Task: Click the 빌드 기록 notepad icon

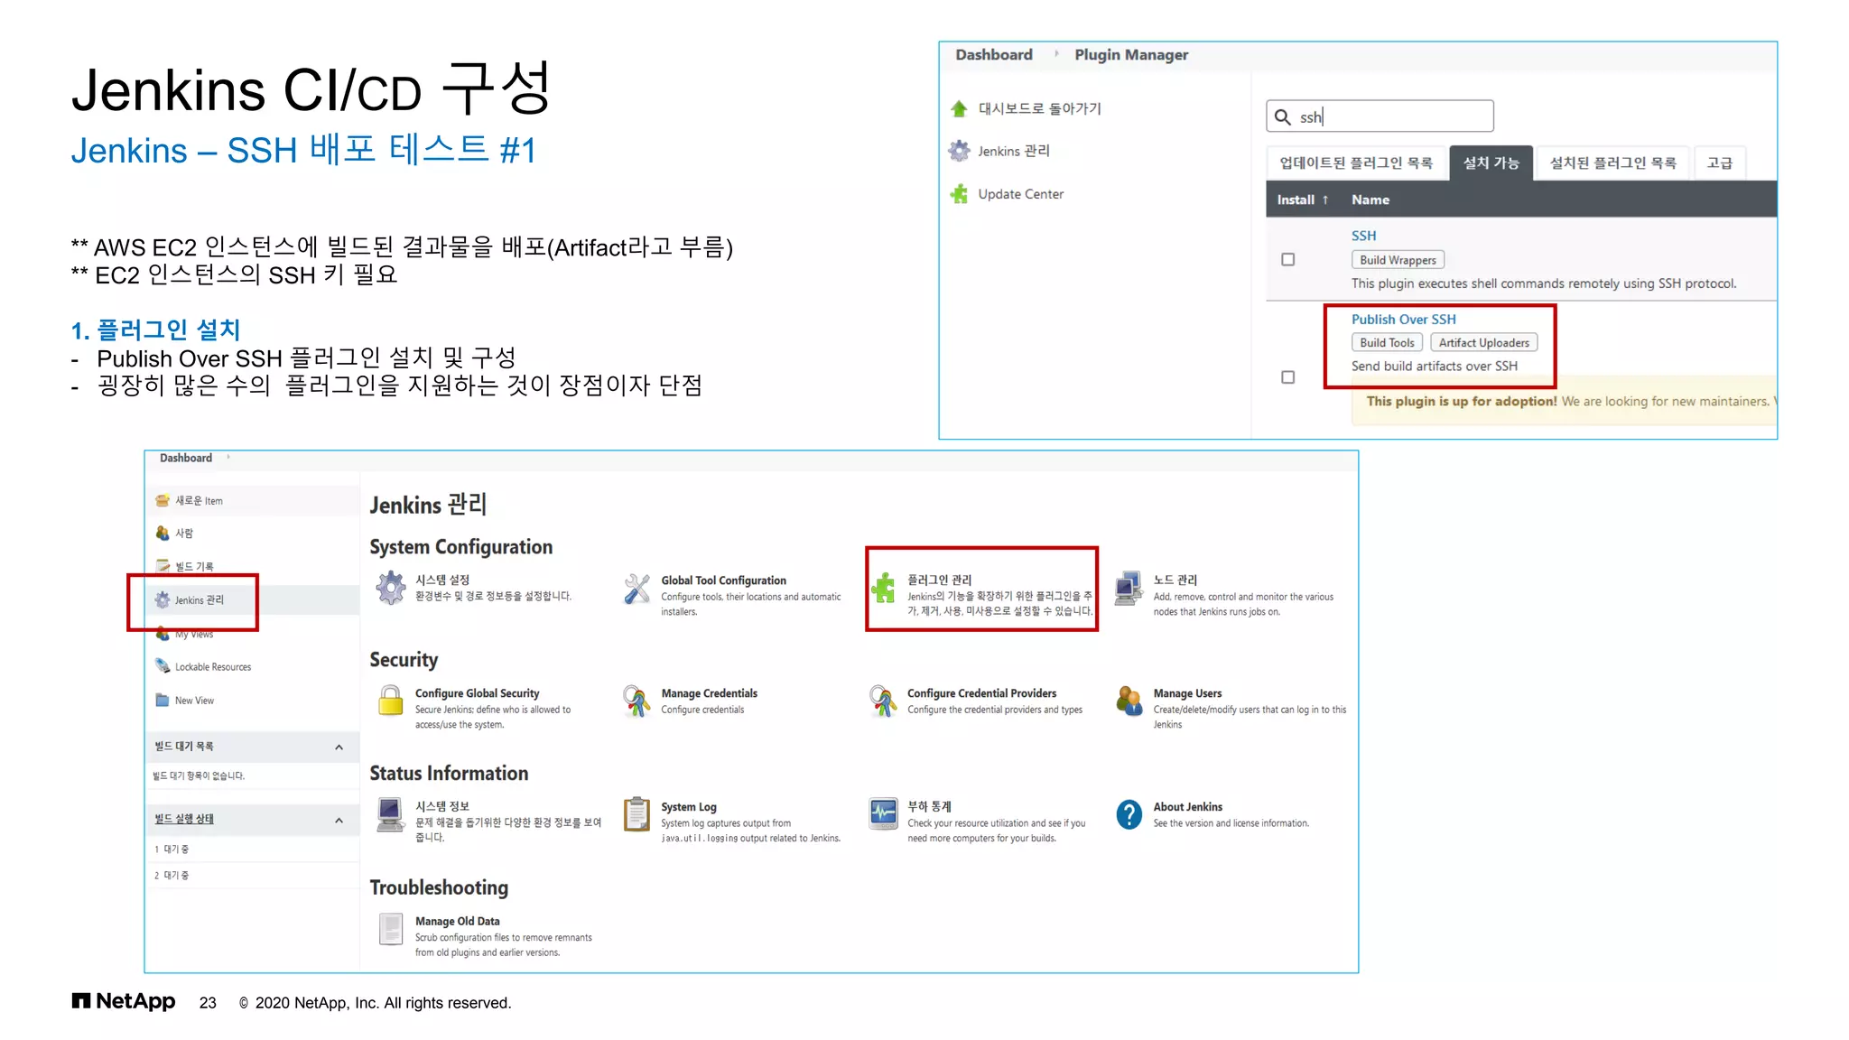Action: [163, 566]
